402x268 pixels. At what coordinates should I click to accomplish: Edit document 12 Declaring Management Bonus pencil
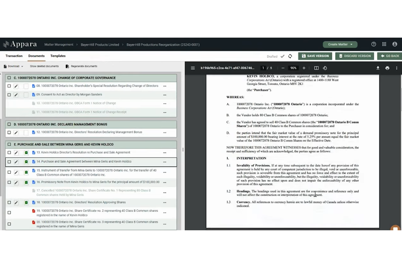16,133
